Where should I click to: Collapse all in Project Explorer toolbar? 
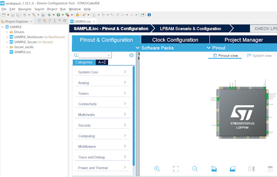[40, 21]
